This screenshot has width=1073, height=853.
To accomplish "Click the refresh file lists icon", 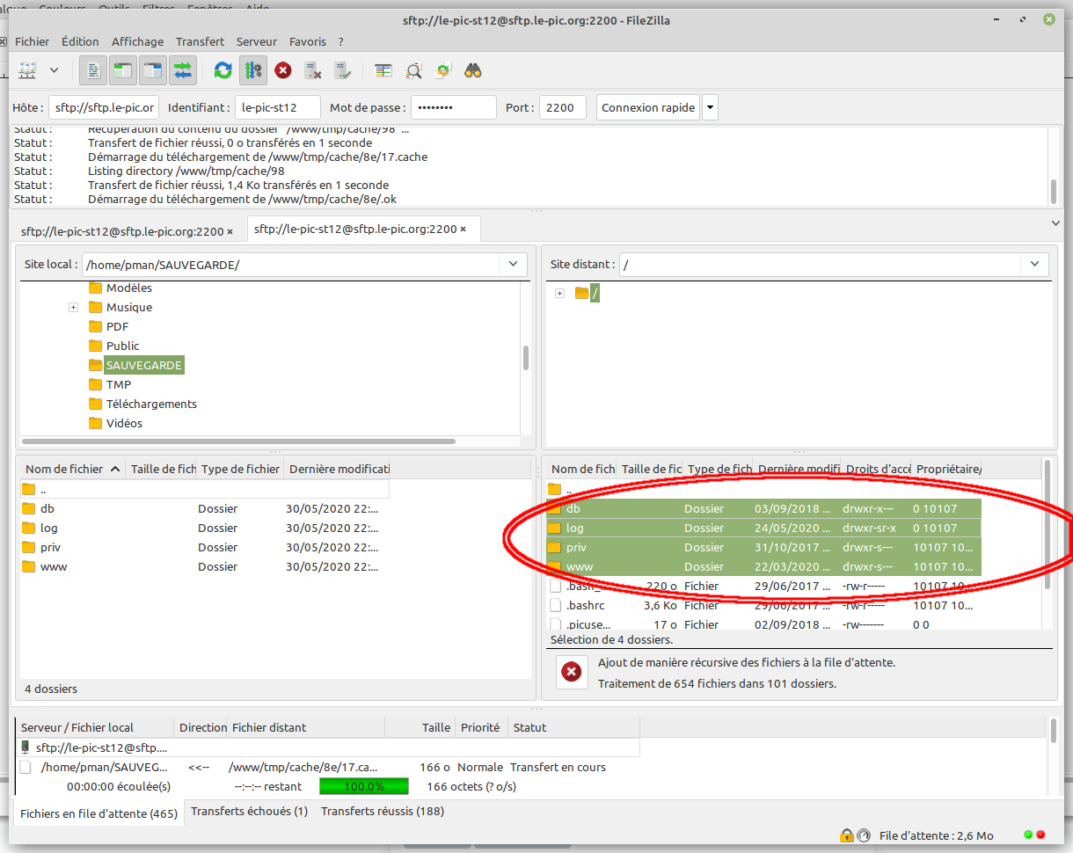I will click(x=223, y=70).
